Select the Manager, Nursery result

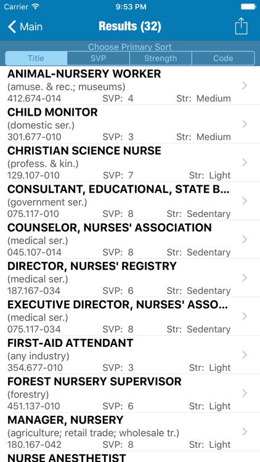point(130,432)
